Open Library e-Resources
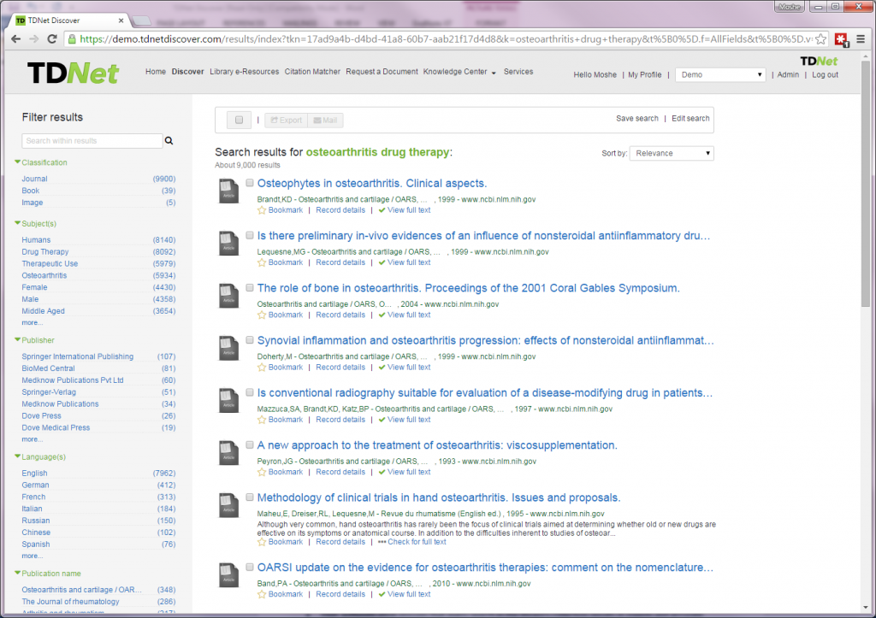Screen dimensions: 876x618 point(244,72)
